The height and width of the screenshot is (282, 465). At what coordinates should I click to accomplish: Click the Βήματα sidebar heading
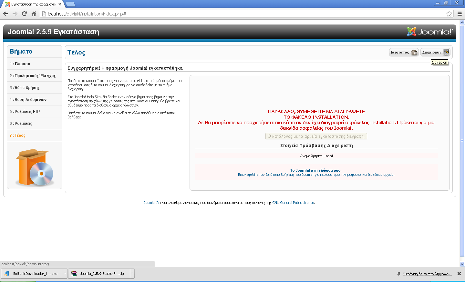(x=21, y=51)
